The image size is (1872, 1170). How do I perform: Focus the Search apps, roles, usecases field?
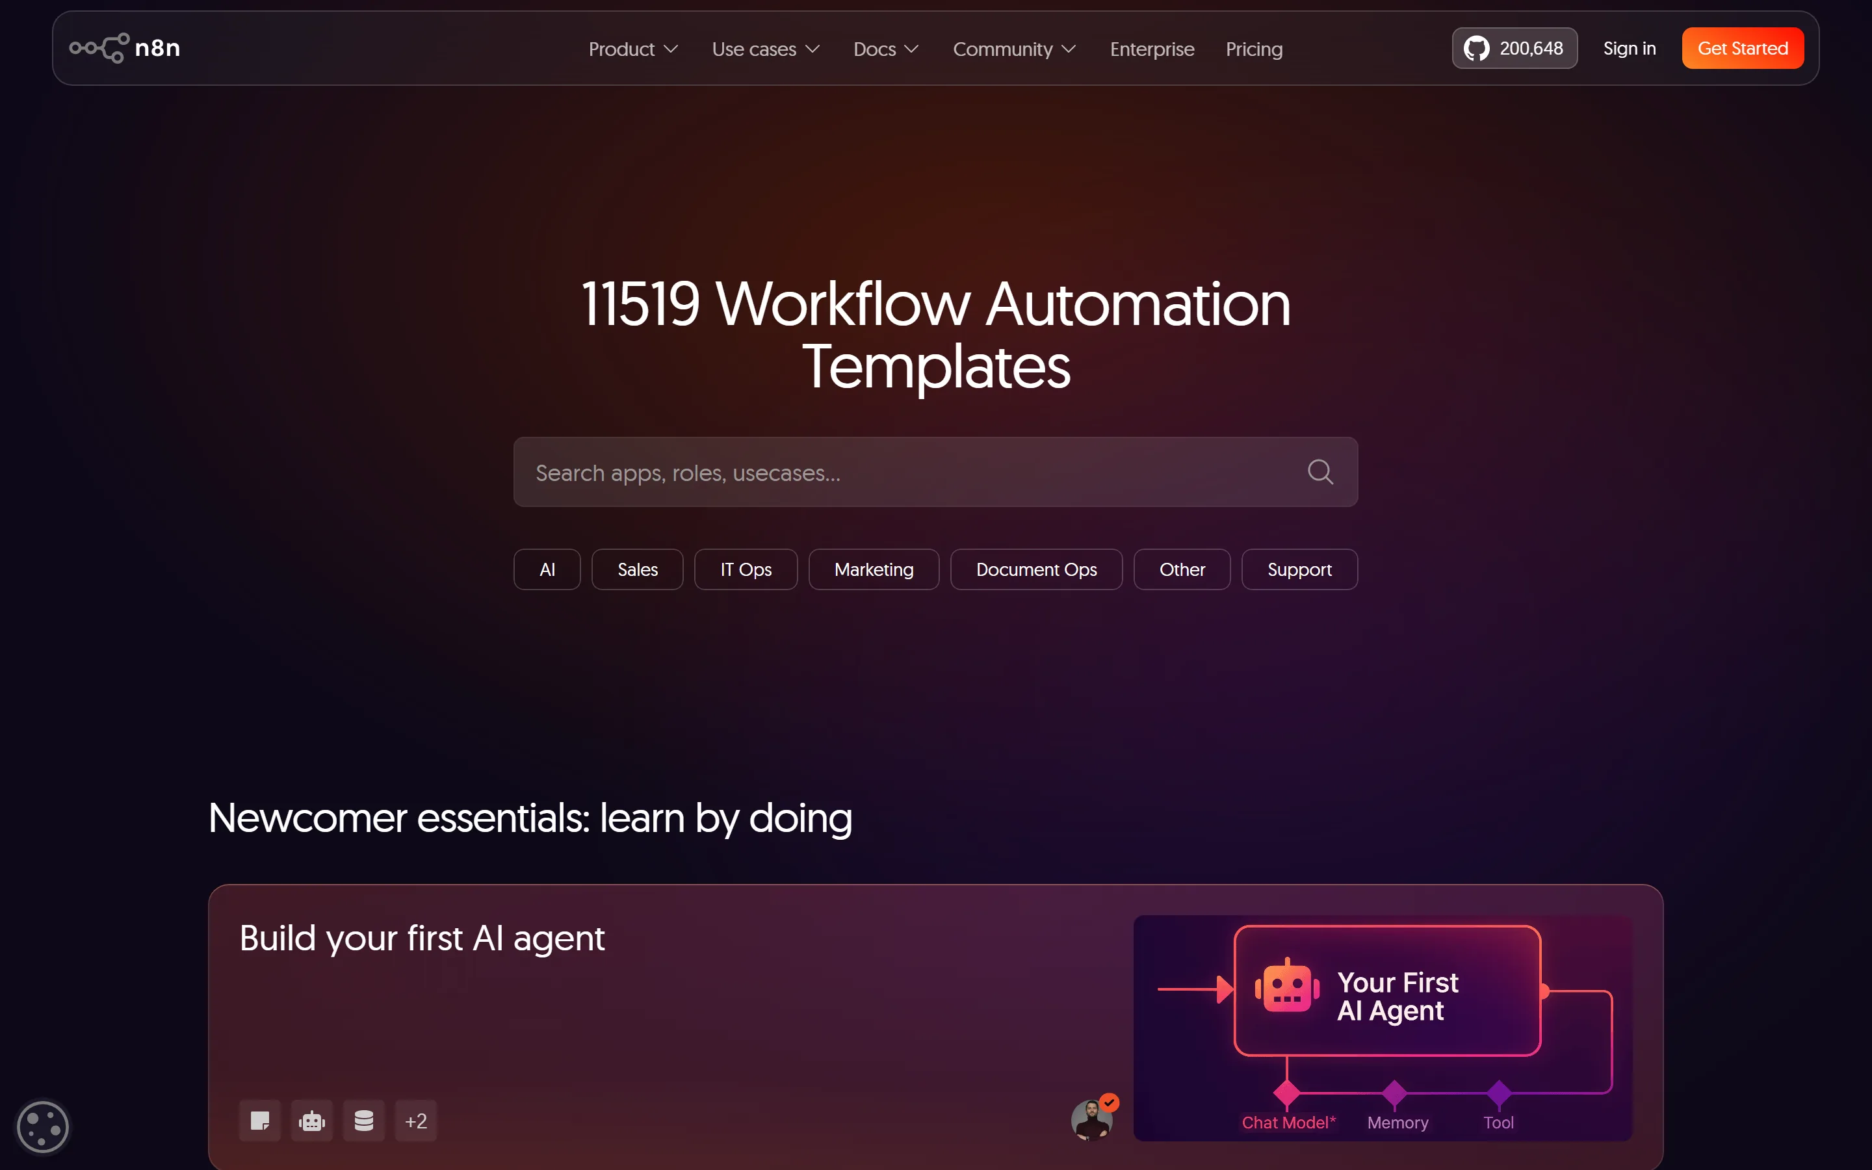935,472
